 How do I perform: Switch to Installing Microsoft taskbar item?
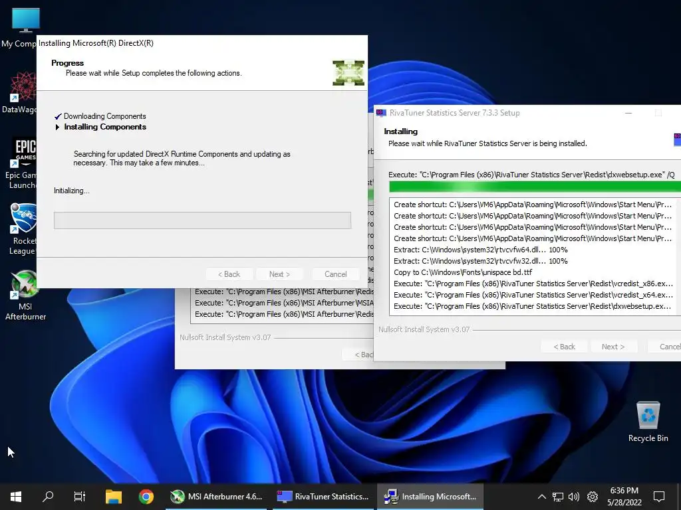click(430, 497)
